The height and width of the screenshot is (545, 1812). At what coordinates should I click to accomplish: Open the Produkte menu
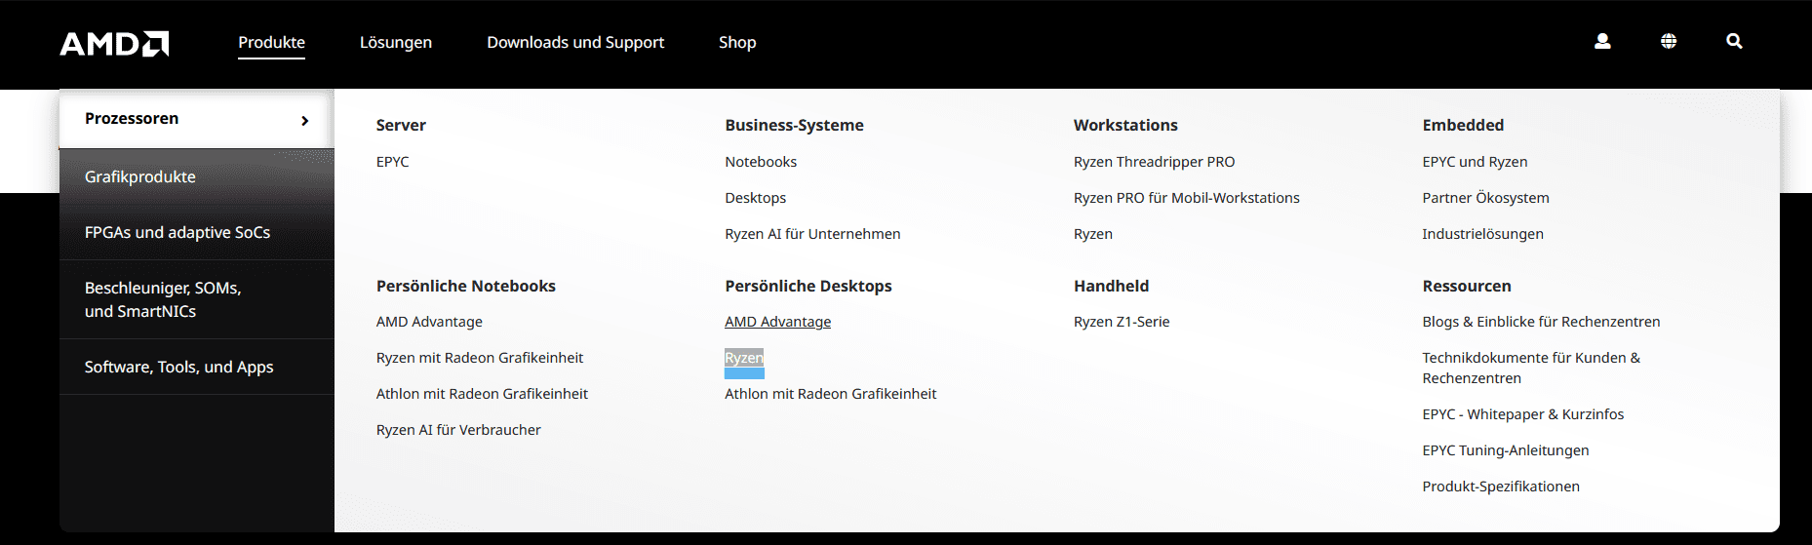(271, 42)
